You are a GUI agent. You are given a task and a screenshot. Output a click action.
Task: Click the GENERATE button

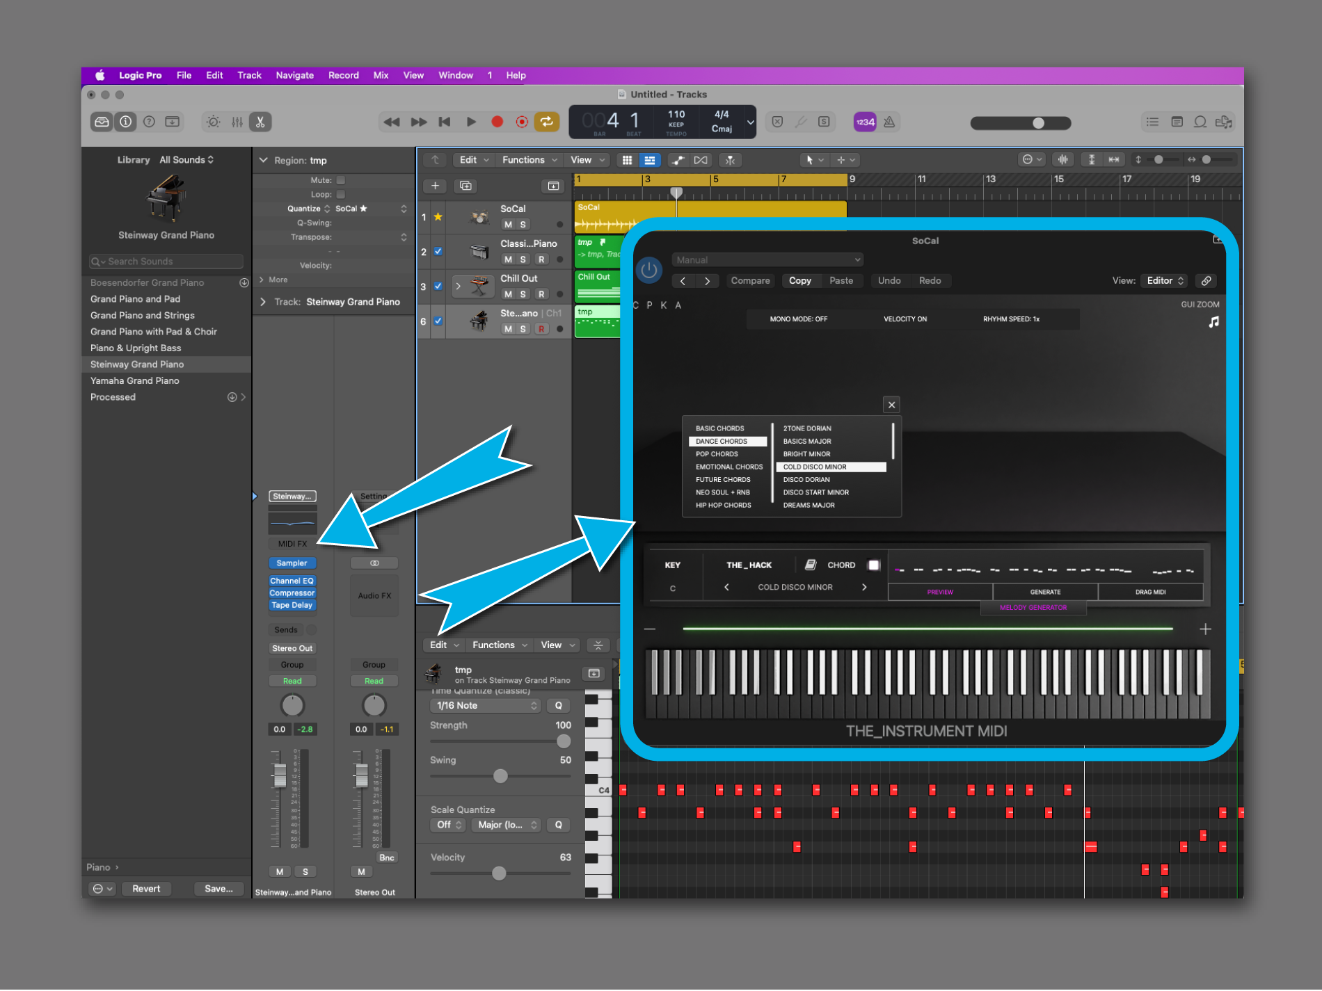click(1045, 592)
